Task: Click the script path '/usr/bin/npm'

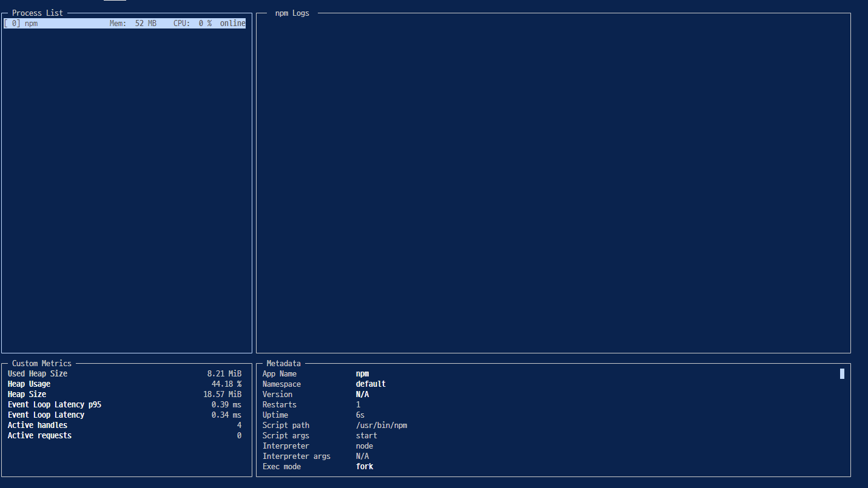Action: (x=382, y=425)
